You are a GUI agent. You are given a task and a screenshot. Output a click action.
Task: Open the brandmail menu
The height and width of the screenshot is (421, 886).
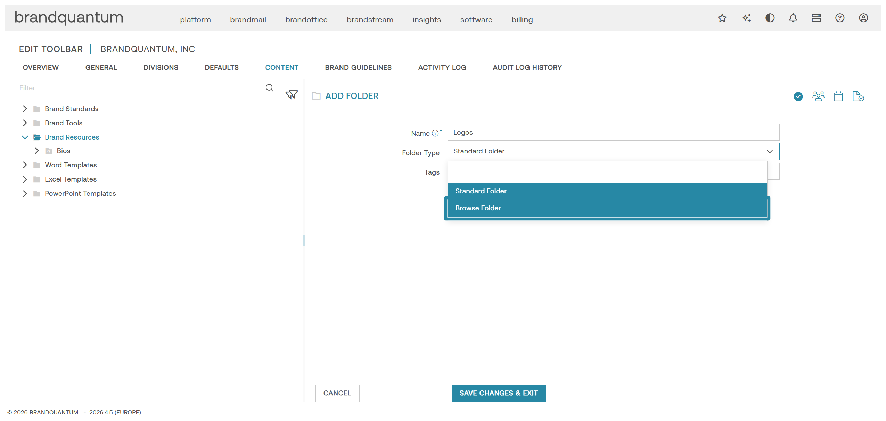[248, 20]
